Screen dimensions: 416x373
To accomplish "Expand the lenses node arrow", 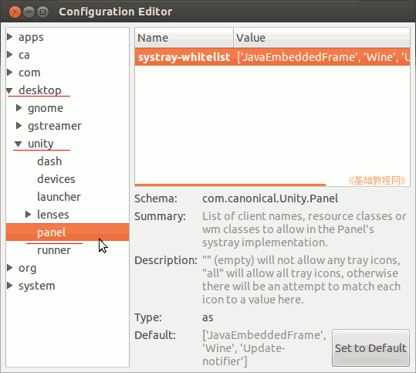I will tap(28, 214).
